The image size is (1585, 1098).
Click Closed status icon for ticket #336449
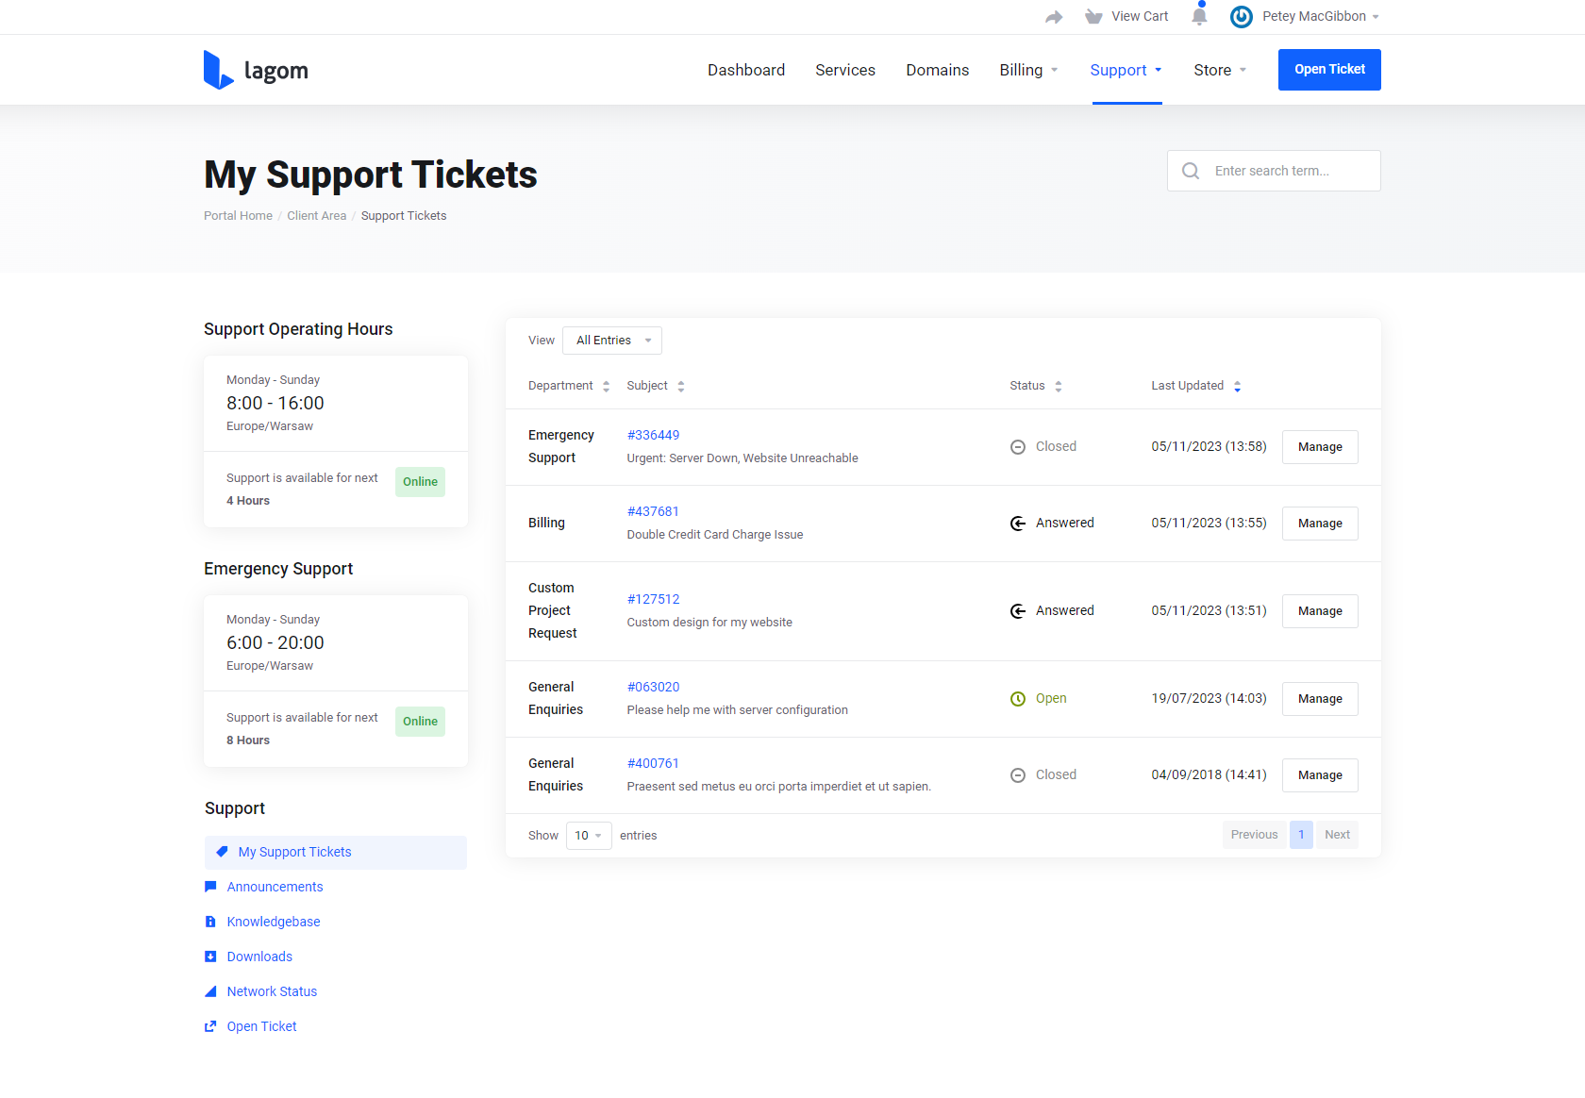point(1018,447)
